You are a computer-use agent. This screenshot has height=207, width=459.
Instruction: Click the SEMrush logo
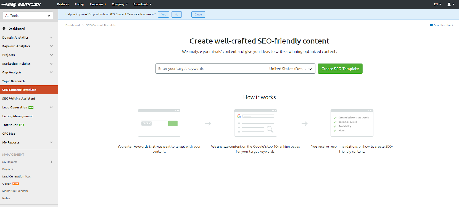pyautogui.click(x=21, y=5)
